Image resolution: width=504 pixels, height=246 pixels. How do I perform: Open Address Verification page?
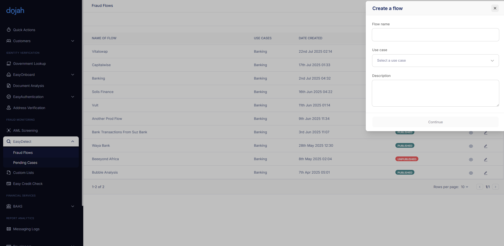[x=29, y=108]
